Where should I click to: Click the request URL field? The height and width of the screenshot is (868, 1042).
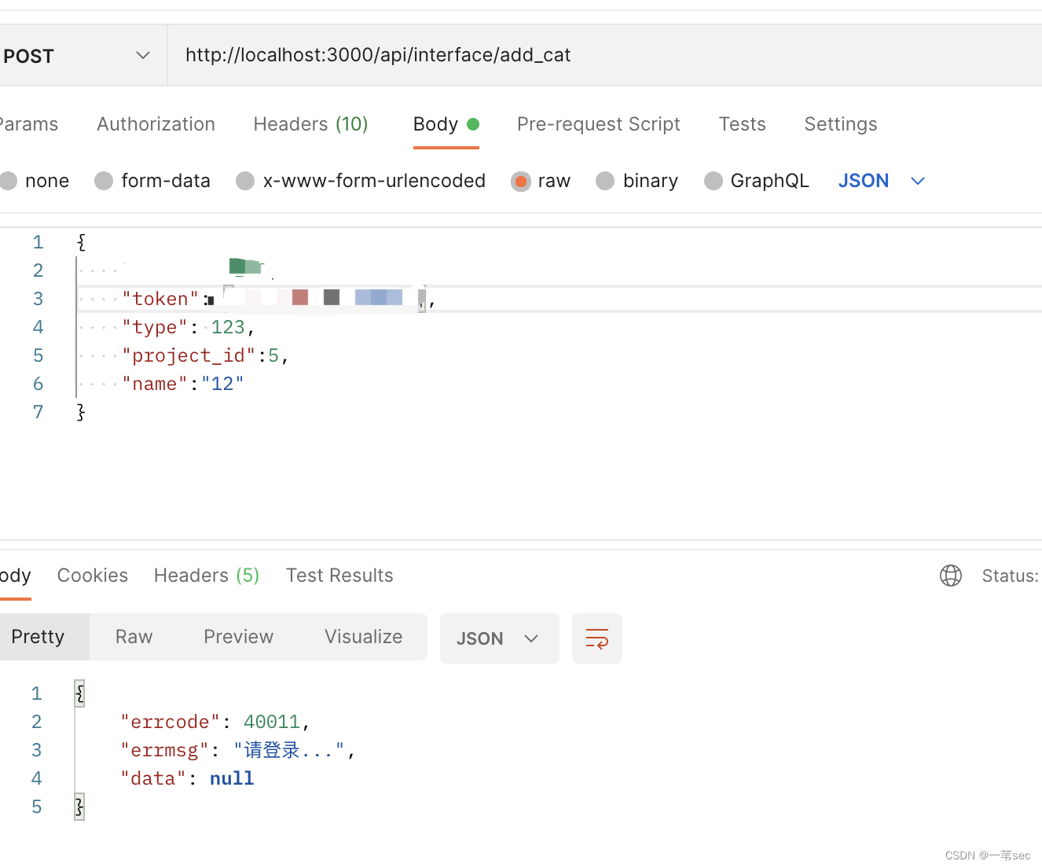click(605, 55)
